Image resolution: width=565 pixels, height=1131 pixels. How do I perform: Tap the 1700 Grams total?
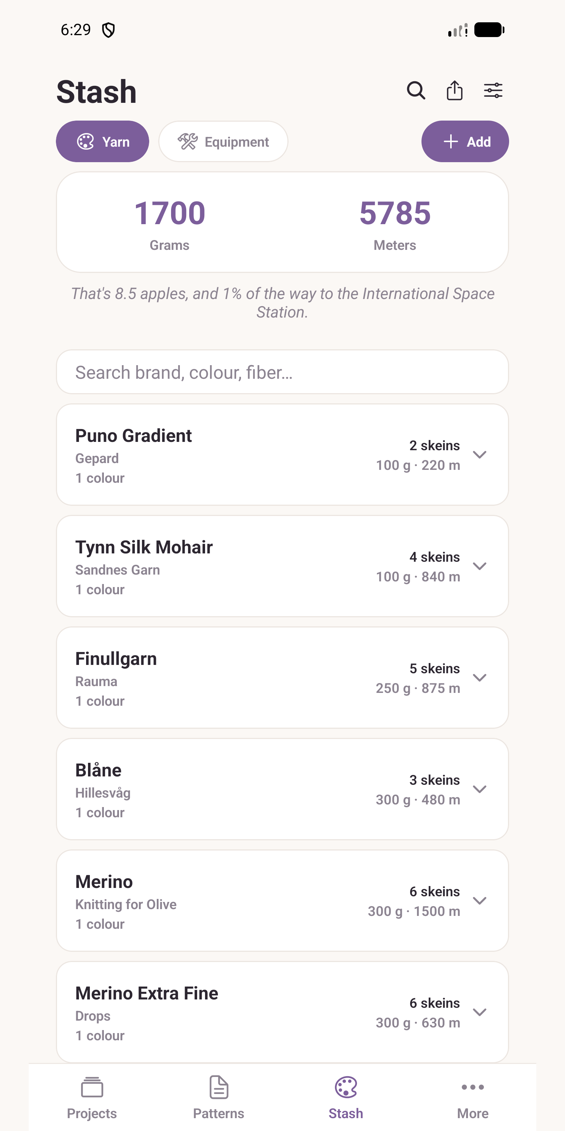[170, 225]
